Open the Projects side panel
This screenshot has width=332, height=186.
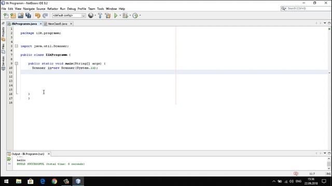(x=3, y=34)
